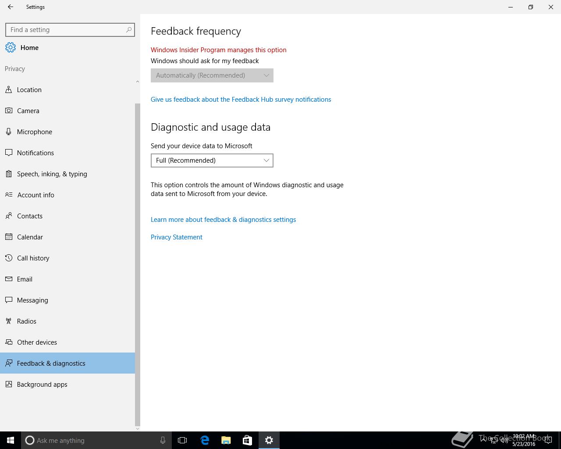Open Speech, inking, & typing settings
The image size is (561, 449).
coord(67,174)
